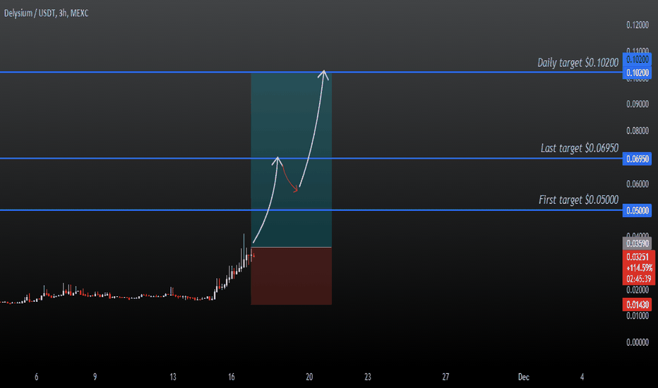Screen dimensions: 658x388
Task: Click the blue 0.05000 price tag
Action: (637, 210)
